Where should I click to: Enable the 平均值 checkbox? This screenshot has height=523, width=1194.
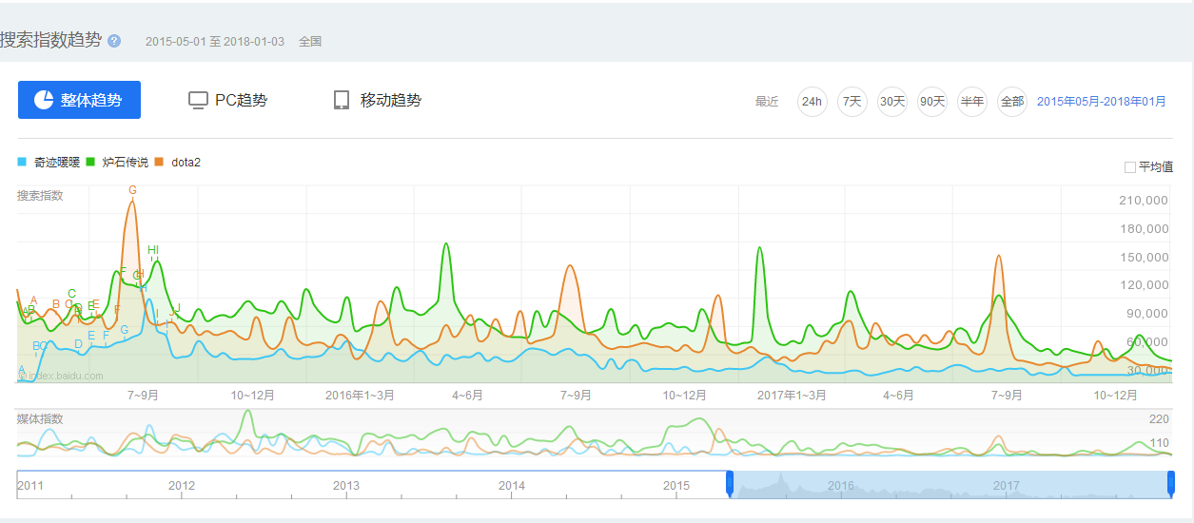pos(1130,167)
